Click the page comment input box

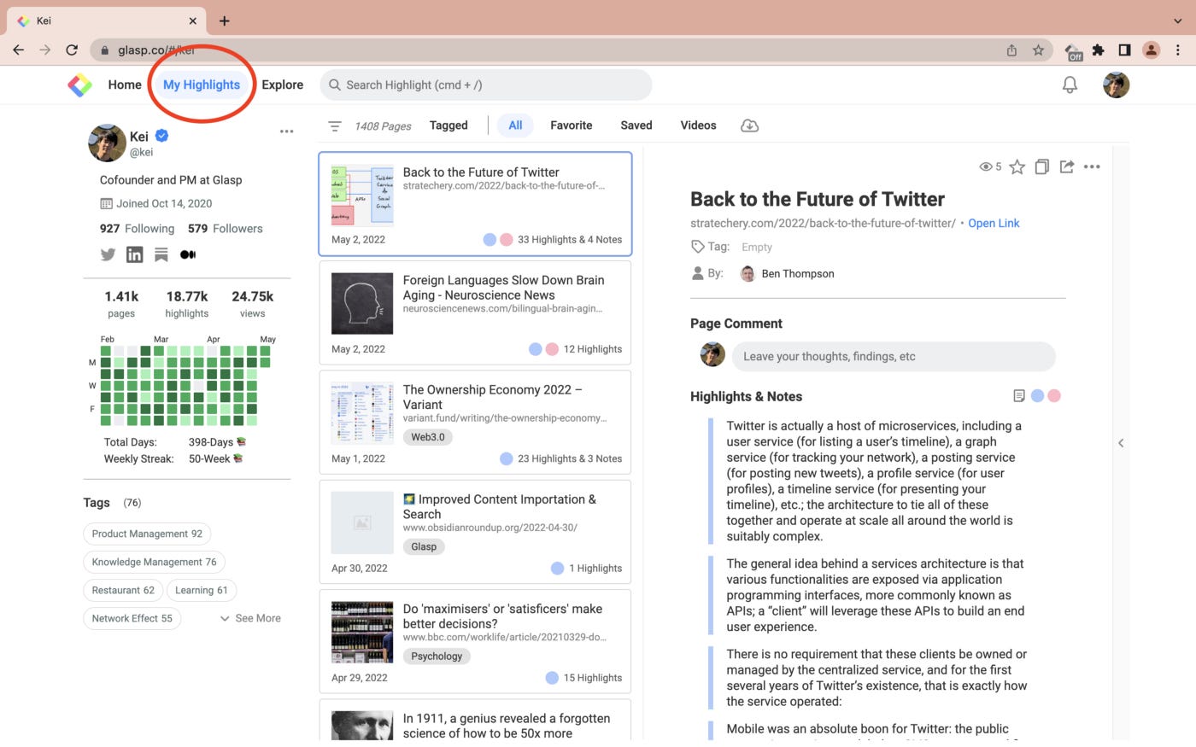(x=894, y=356)
